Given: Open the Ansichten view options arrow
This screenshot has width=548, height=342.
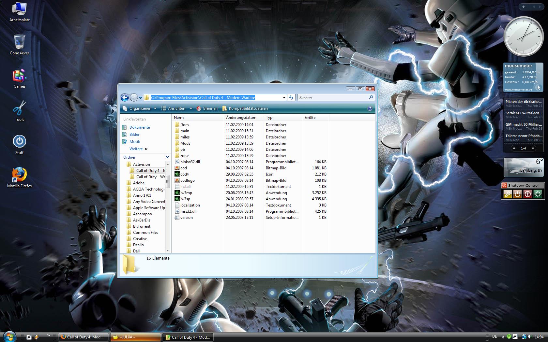Looking at the screenshot, I should pyautogui.click(x=191, y=108).
